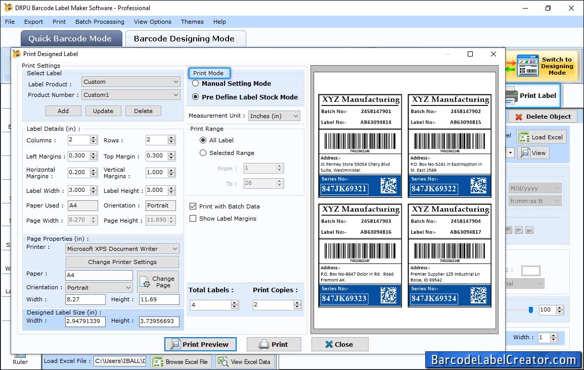Click the center text alignment icon
Viewport: 584px width, 370px height.
(519, 230)
